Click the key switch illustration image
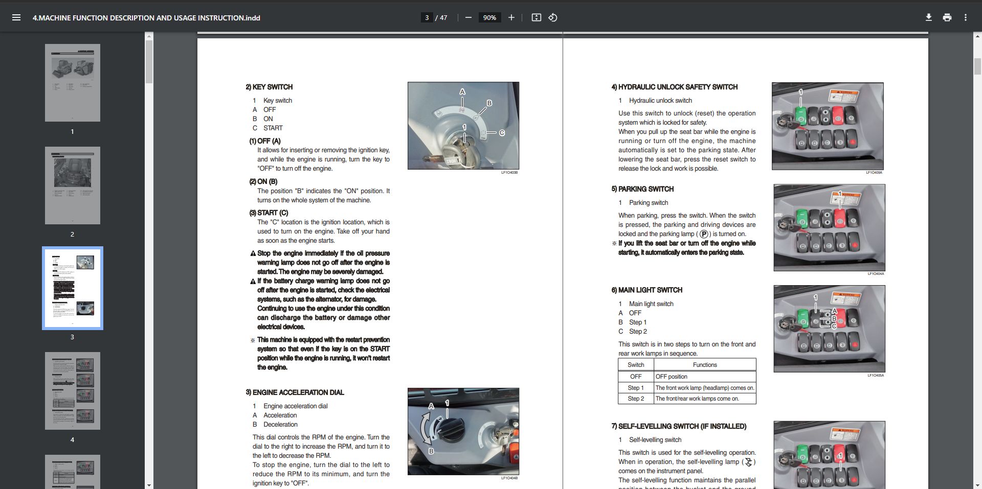The height and width of the screenshot is (489, 982). click(x=463, y=125)
